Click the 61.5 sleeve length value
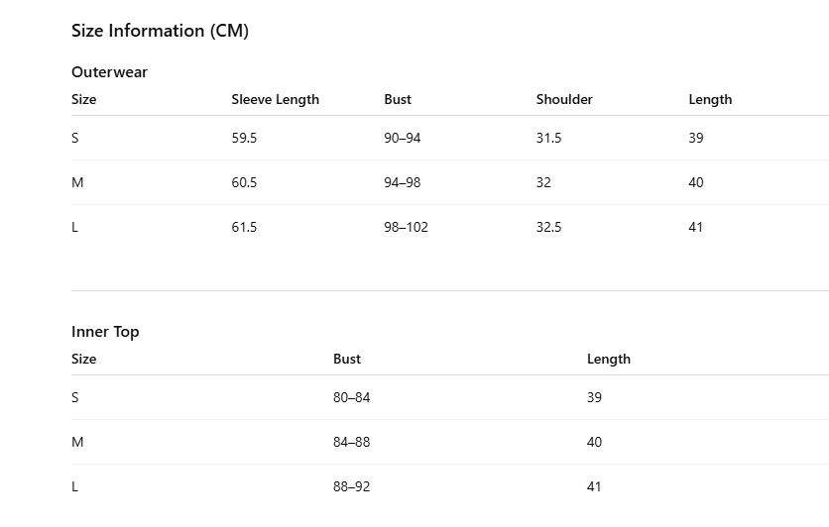The height and width of the screenshot is (527, 829). (x=244, y=227)
